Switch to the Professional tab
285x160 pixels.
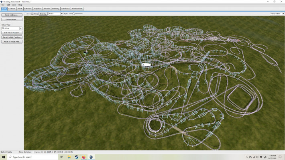coord(77,8)
